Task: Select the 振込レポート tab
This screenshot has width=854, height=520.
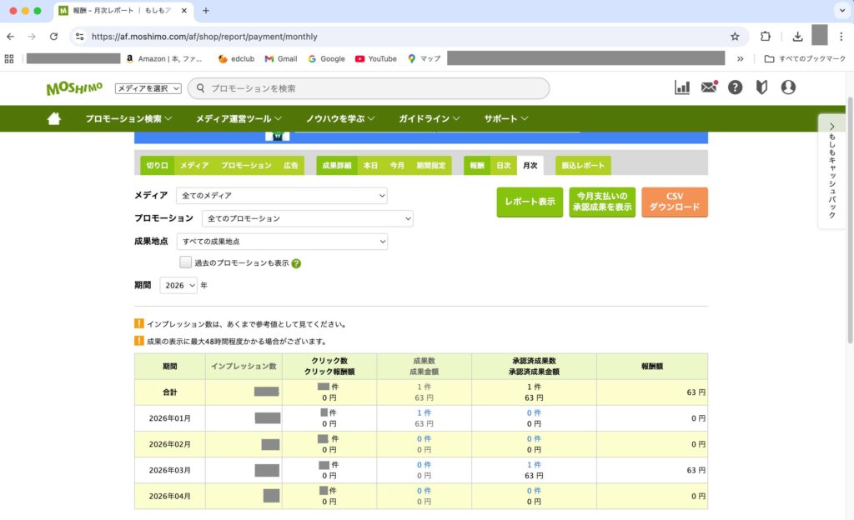Action: (x=583, y=166)
